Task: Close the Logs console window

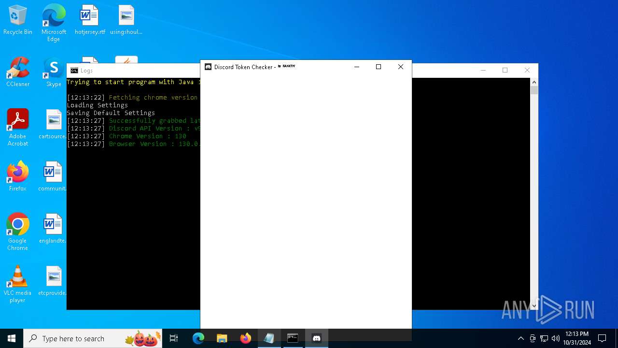Action: point(527,71)
